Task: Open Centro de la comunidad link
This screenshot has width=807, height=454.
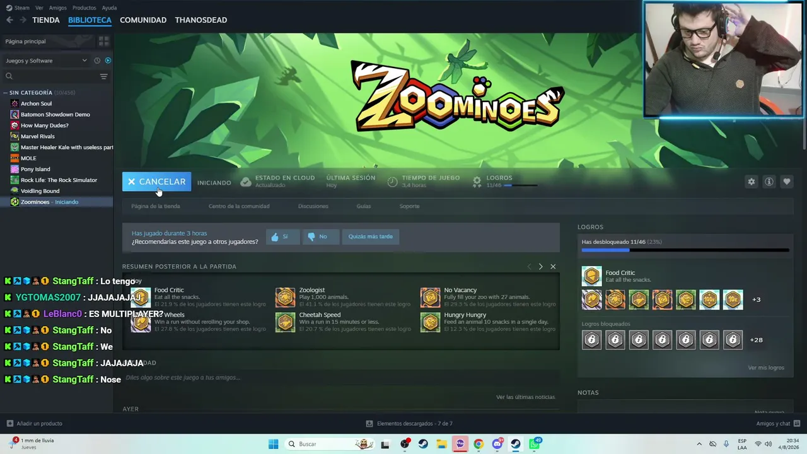Action: (x=239, y=206)
